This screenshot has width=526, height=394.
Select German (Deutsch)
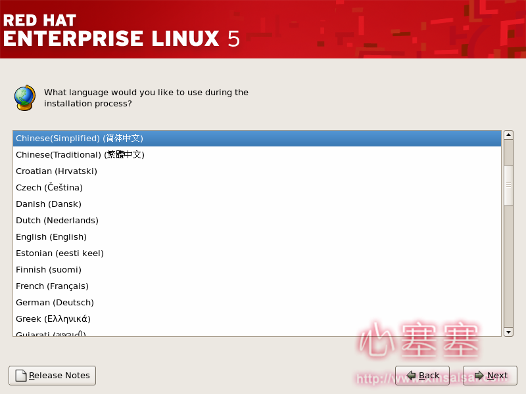click(x=257, y=303)
